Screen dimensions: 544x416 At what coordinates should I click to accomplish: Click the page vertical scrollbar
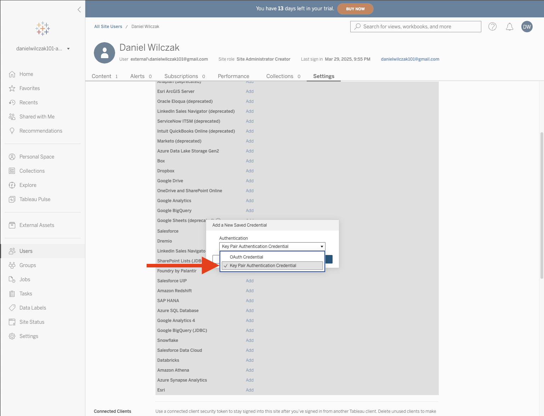(x=542, y=206)
